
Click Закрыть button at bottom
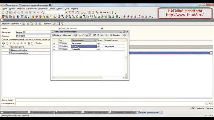pos(209,108)
